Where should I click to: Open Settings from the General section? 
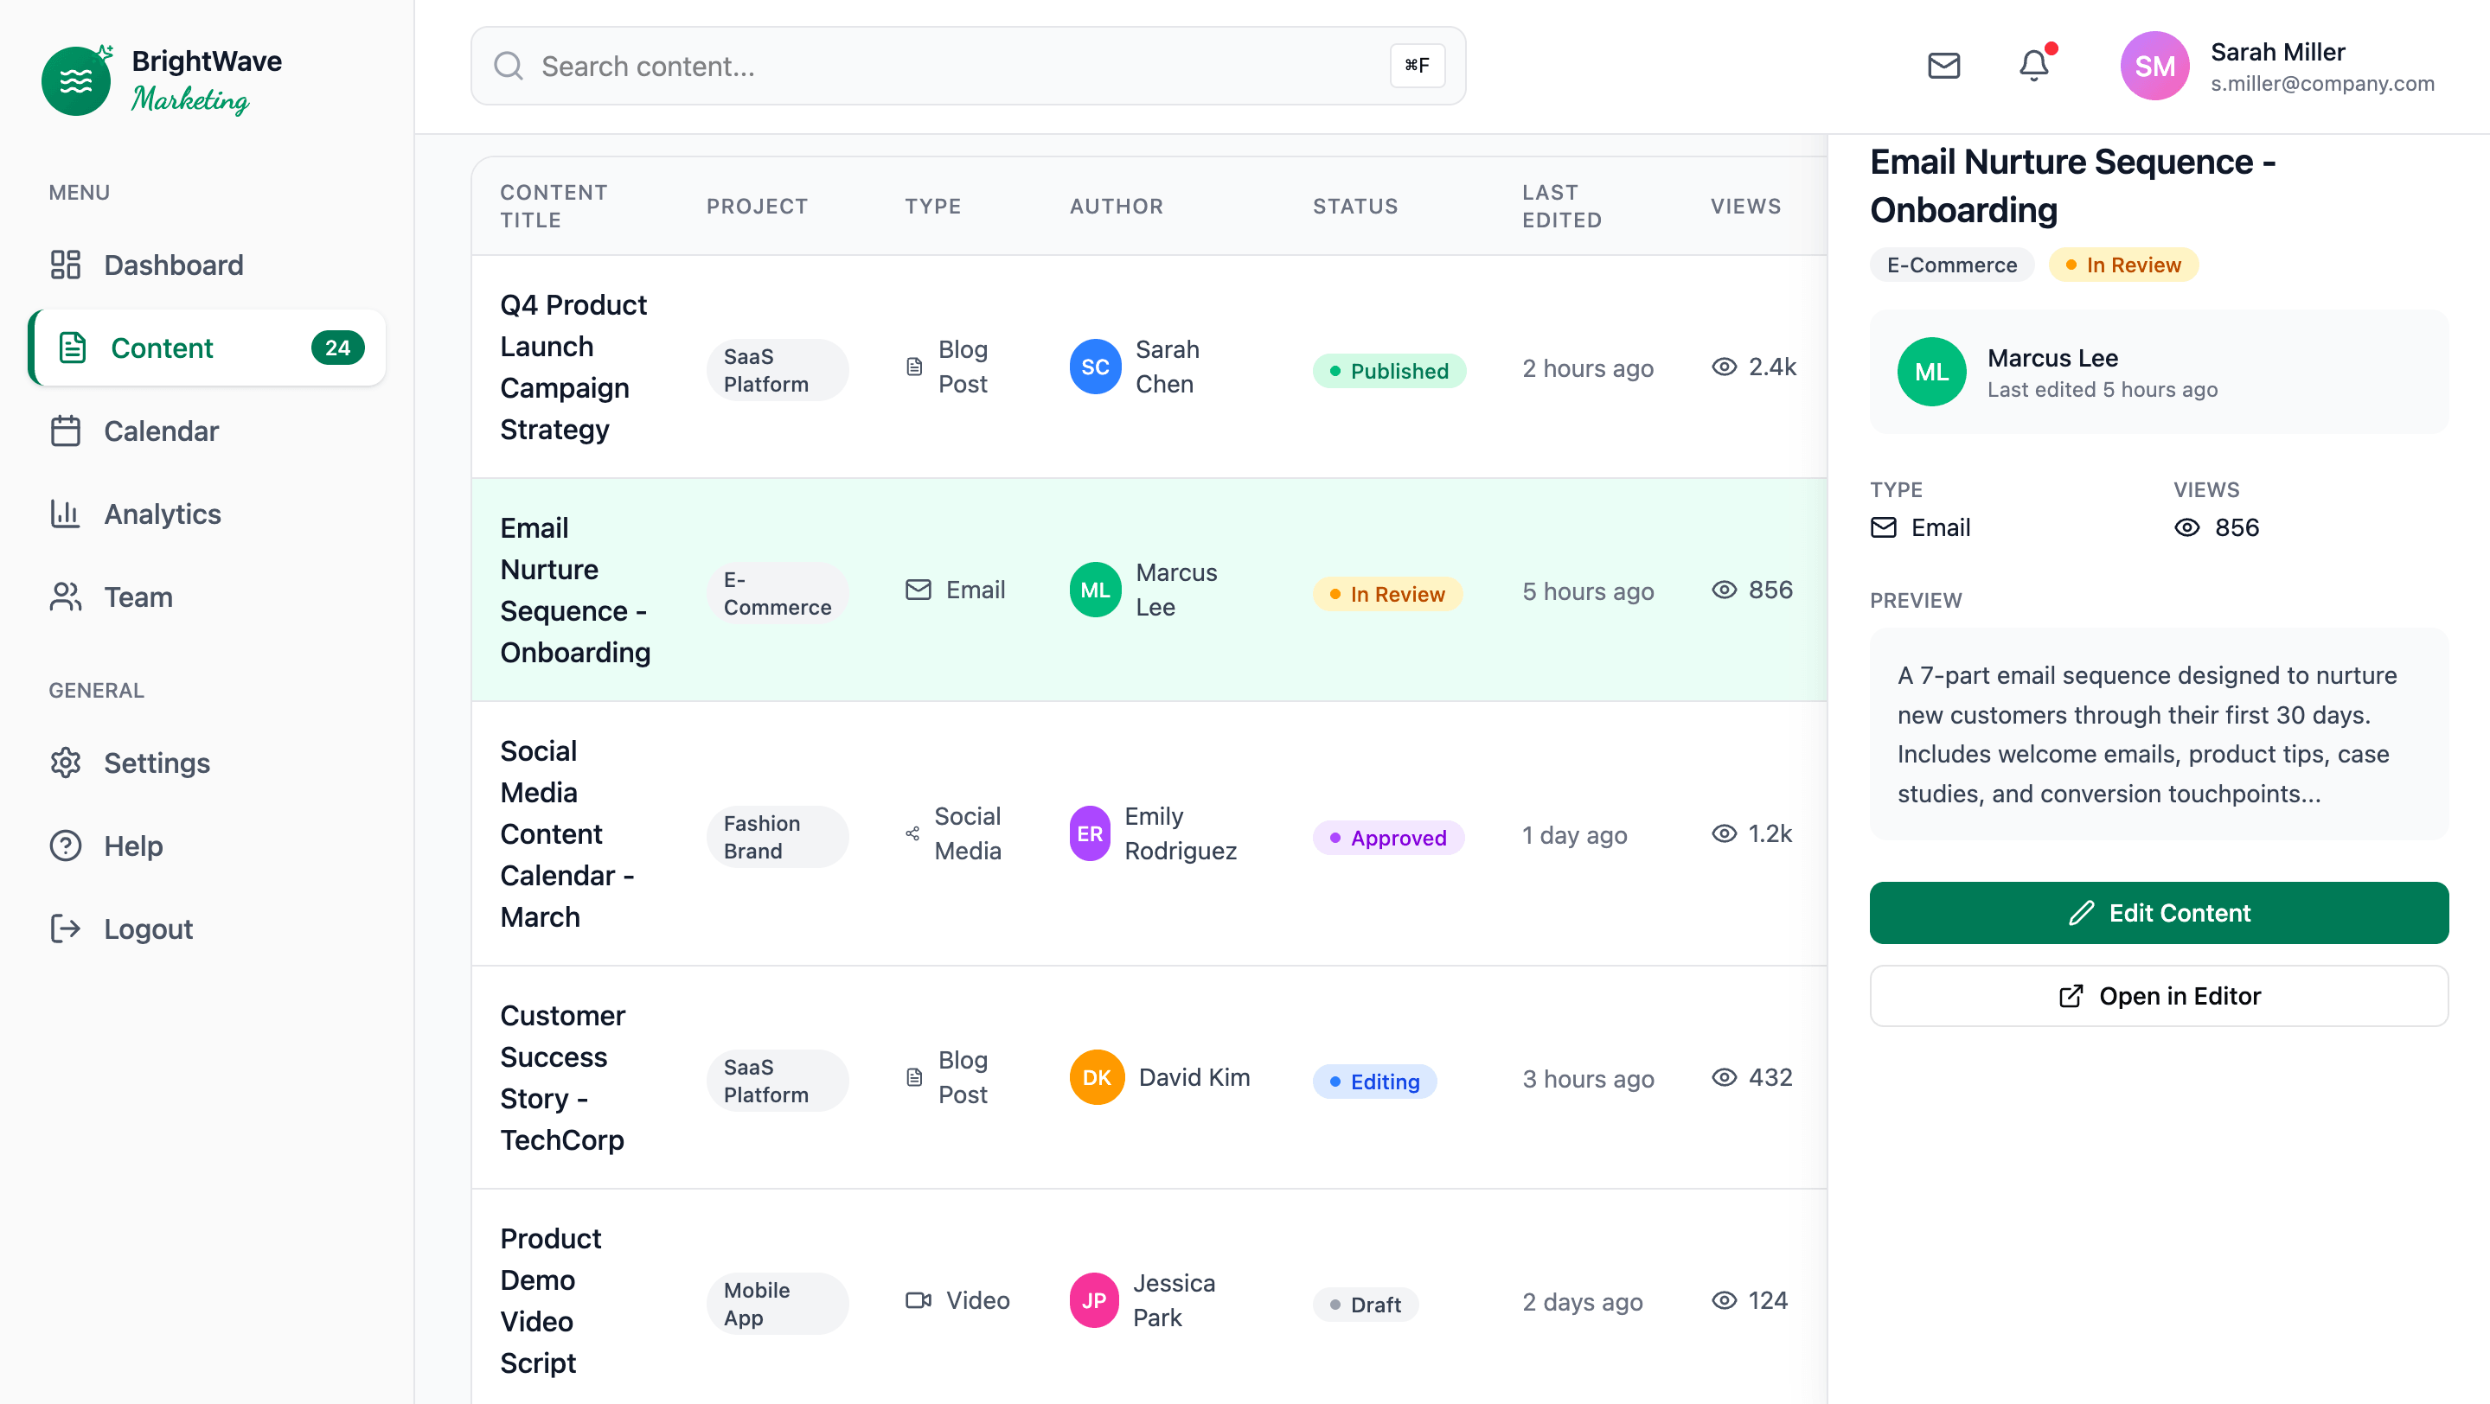(157, 763)
